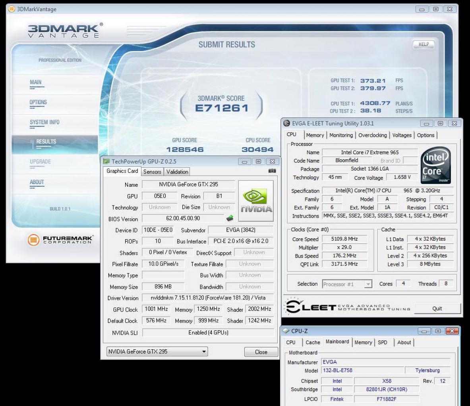The height and width of the screenshot is (406, 470).
Task: Click the BIOS Version field 62.00.45.00.90
Action: coord(183,218)
